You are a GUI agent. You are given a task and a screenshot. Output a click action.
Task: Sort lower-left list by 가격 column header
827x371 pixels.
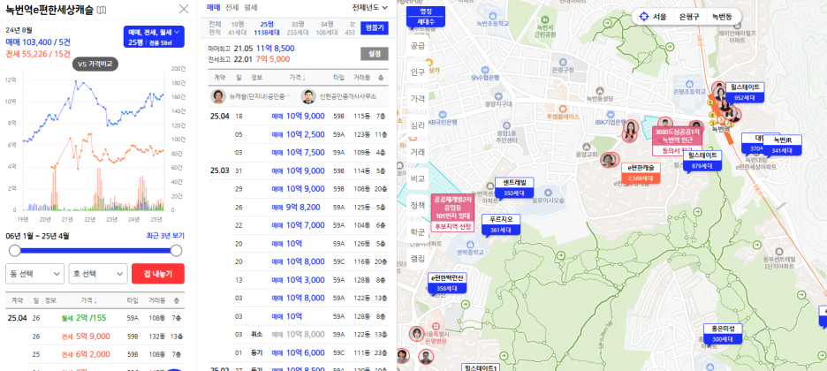tap(88, 299)
